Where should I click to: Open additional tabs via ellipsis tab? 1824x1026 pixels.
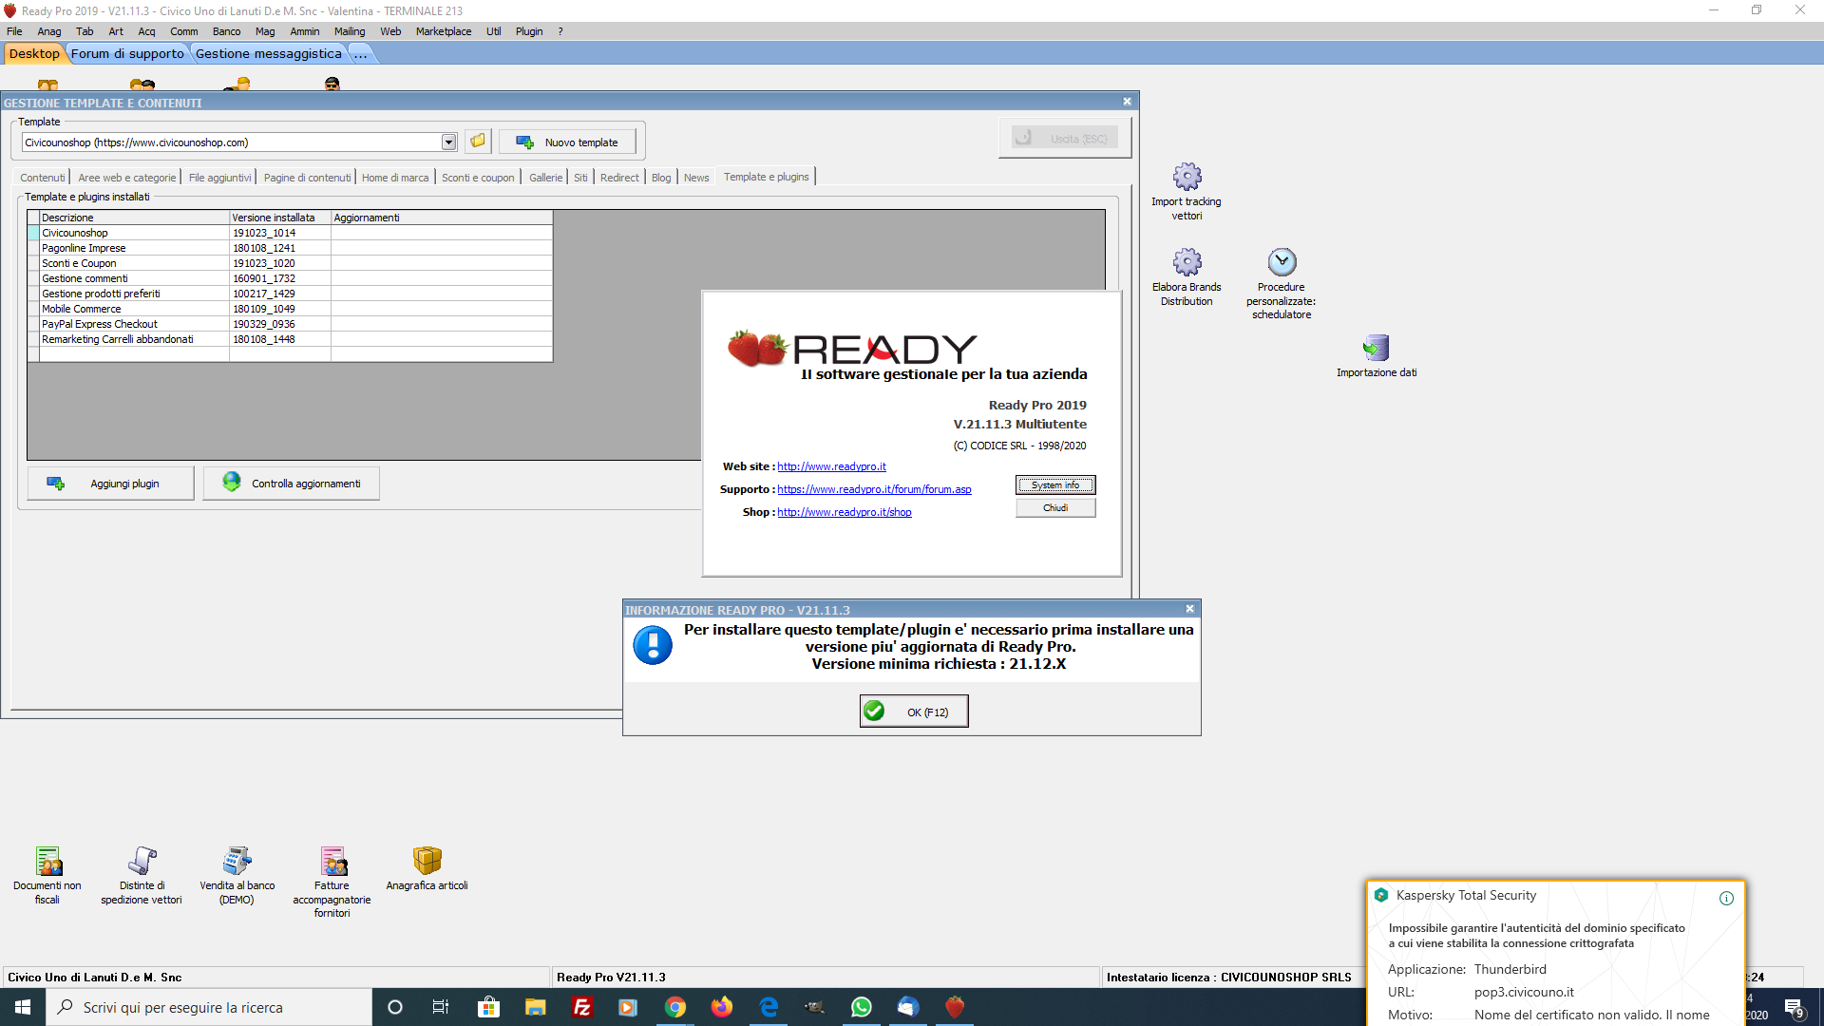[361, 54]
